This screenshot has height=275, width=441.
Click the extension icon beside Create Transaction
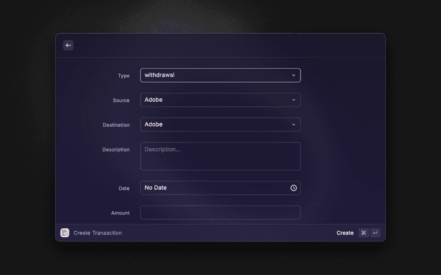pos(65,233)
